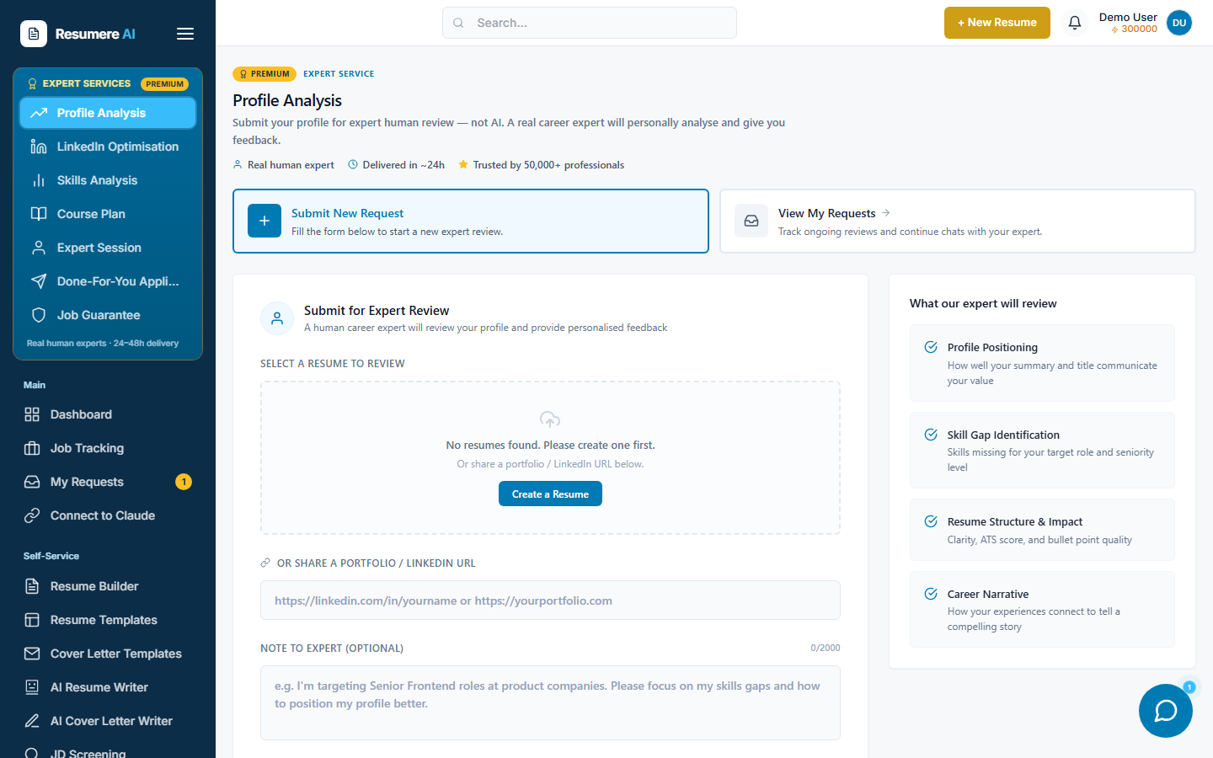Focus the top Search field

(590, 23)
